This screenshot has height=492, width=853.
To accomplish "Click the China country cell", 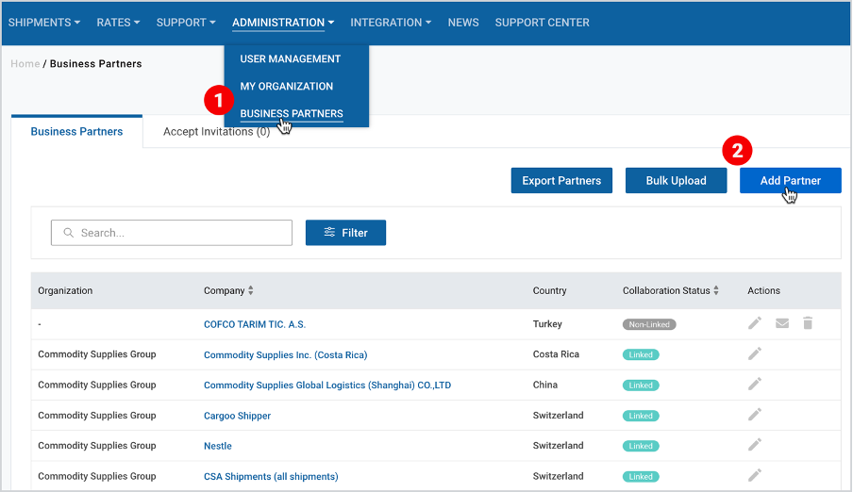I will [545, 385].
